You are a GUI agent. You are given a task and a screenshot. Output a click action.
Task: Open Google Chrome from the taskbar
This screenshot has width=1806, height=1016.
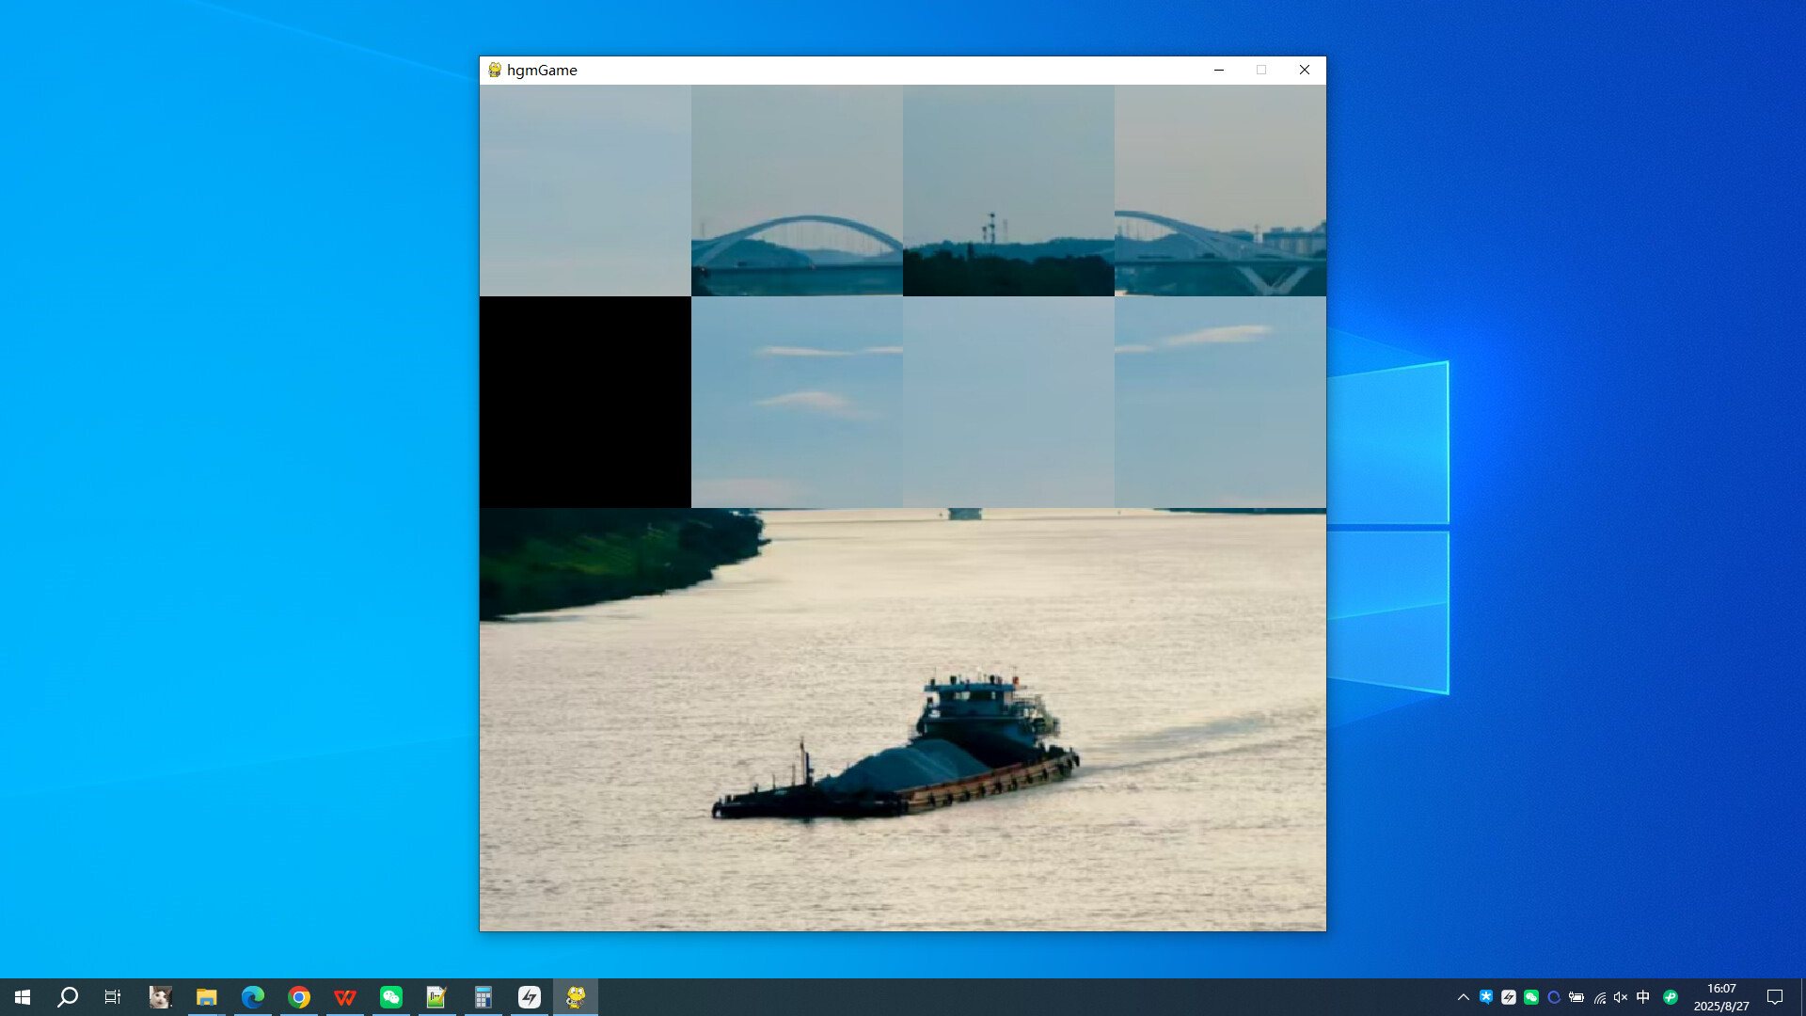[x=299, y=997]
